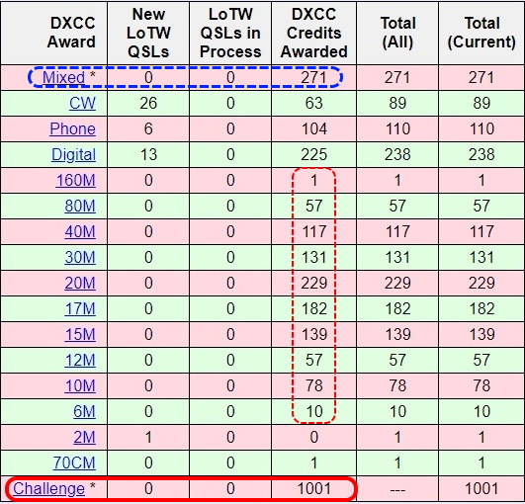Viewport: 525px width, 504px height.
Task: Open the 30M band link
Action: coord(80,257)
